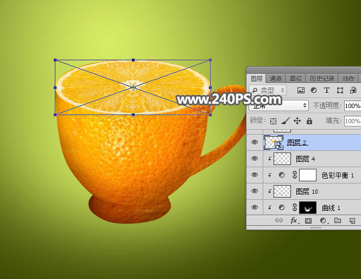The width and height of the screenshot is (361, 279).
Task: Click top-right transform handle
Action: tap(210, 60)
